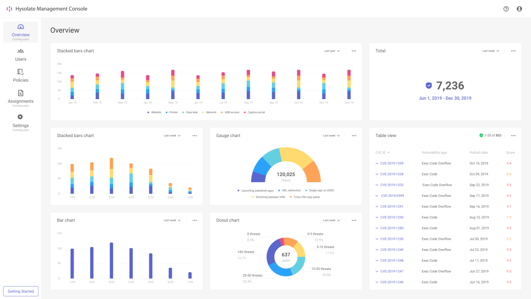Open three-dot menu on Gauge chart card
This screenshot has height=299, width=531.
click(354, 135)
